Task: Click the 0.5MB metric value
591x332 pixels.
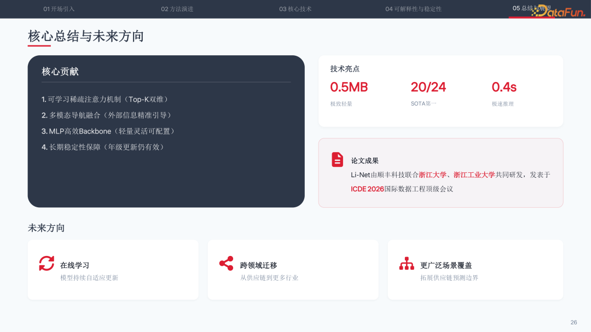Action: pyautogui.click(x=349, y=87)
